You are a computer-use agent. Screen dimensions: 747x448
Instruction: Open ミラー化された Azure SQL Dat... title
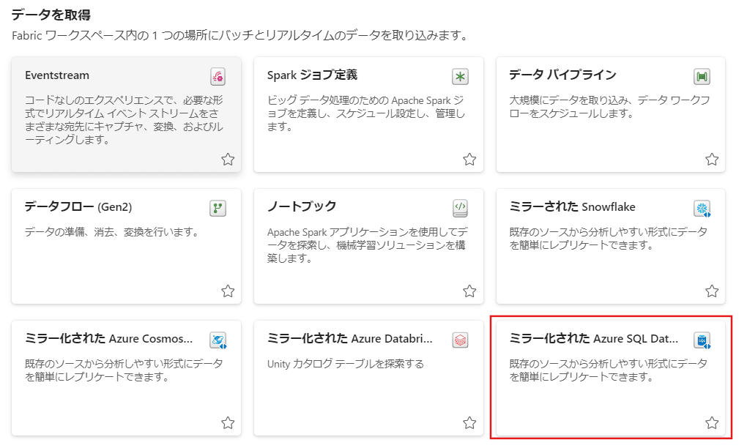click(594, 338)
